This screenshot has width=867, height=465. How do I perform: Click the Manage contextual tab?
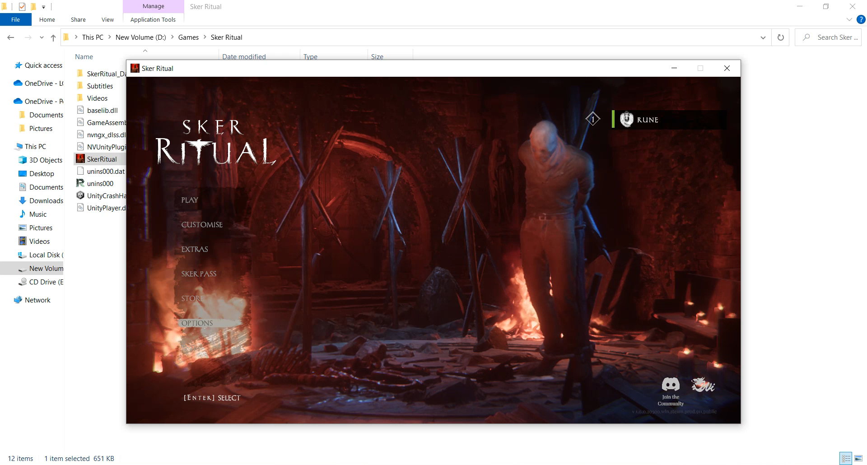pyautogui.click(x=154, y=6)
